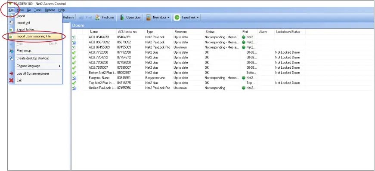Open the Go menu
375x171 pixels.
point(29,10)
